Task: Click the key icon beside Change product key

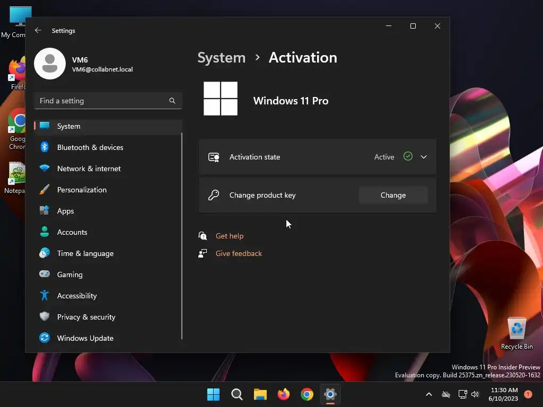Action: point(214,195)
